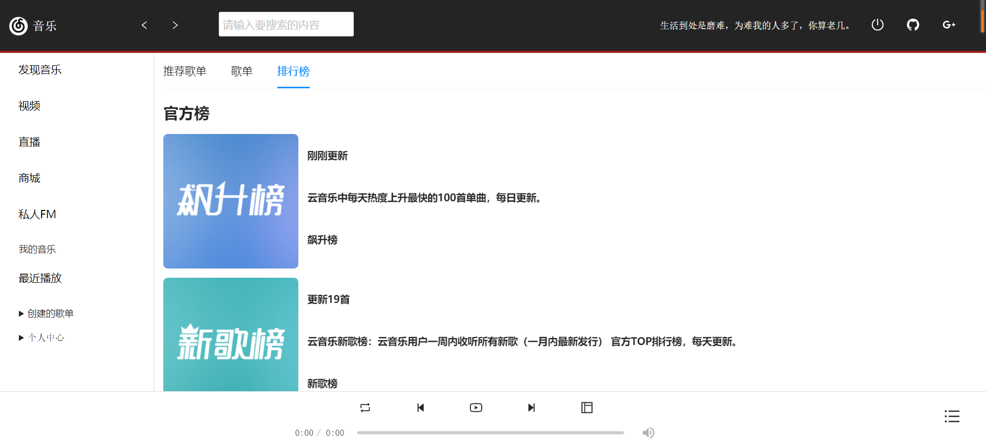
Task: Mute audio with the speaker icon
Action: [x=649, y=433]
